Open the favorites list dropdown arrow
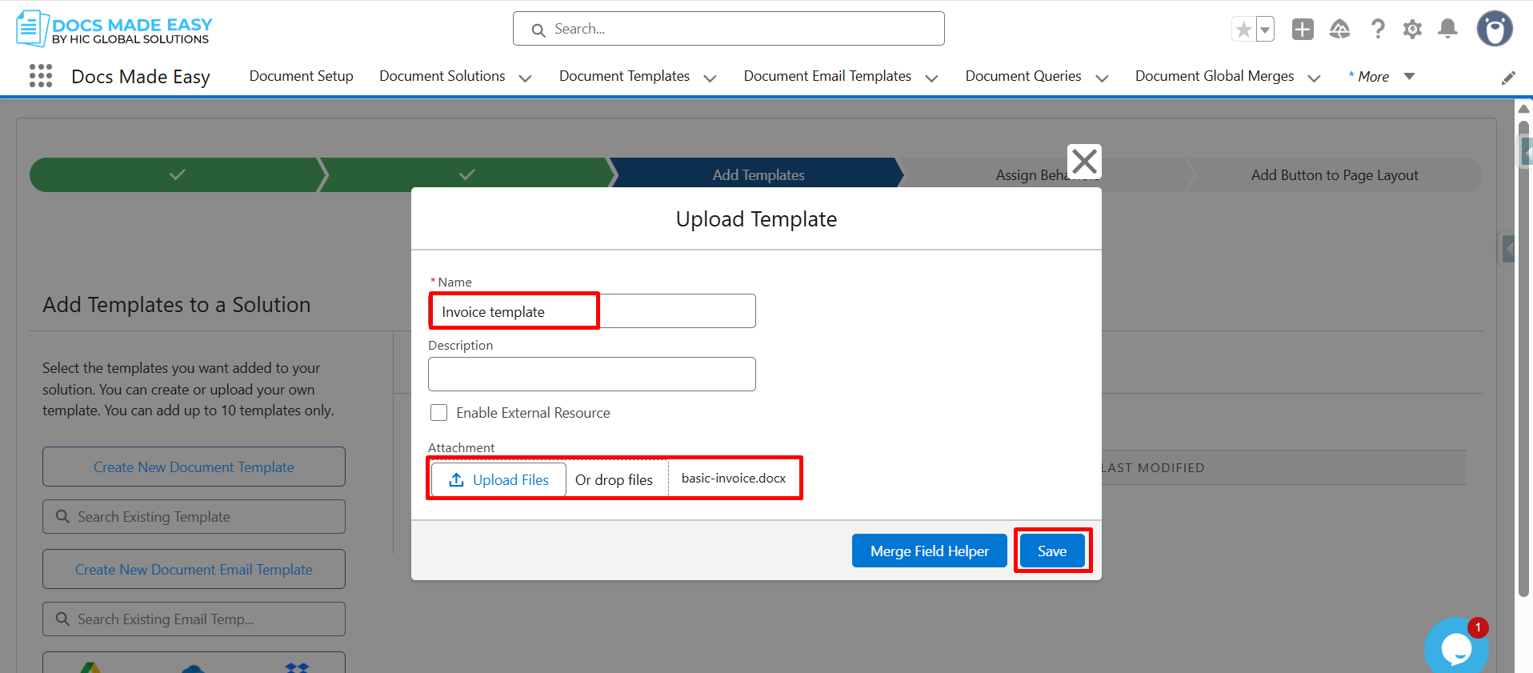Image resolution: width=1533 pixels, height=673 pixels. coord(1265,30)
